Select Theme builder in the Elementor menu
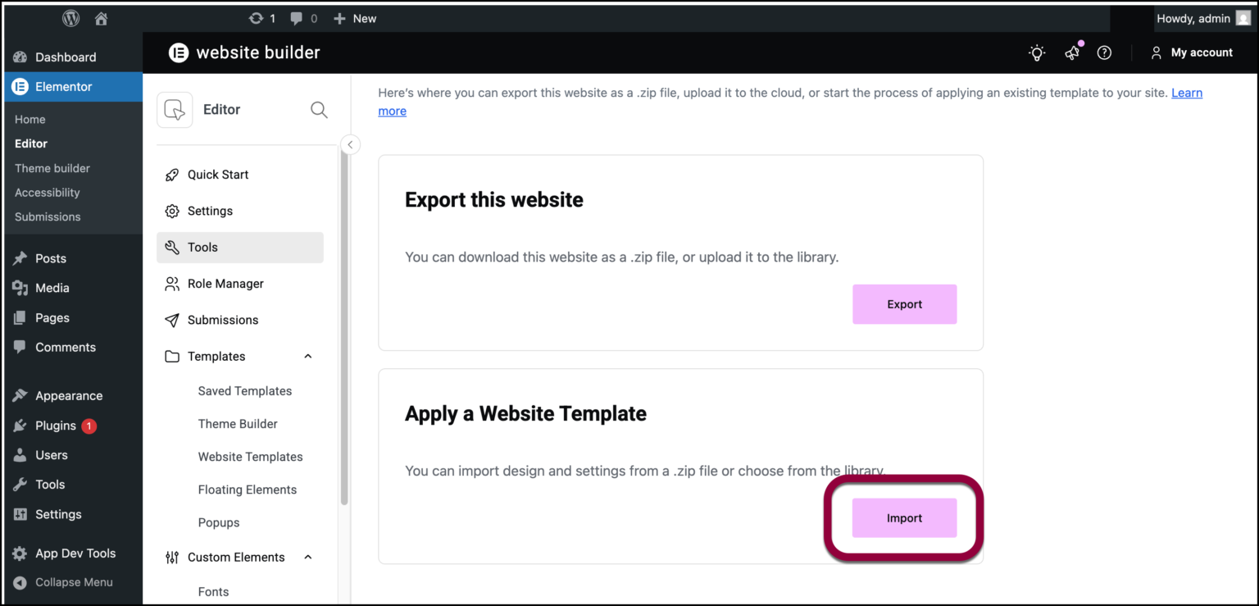The image size is (1259, 606). tap(52, 167)
